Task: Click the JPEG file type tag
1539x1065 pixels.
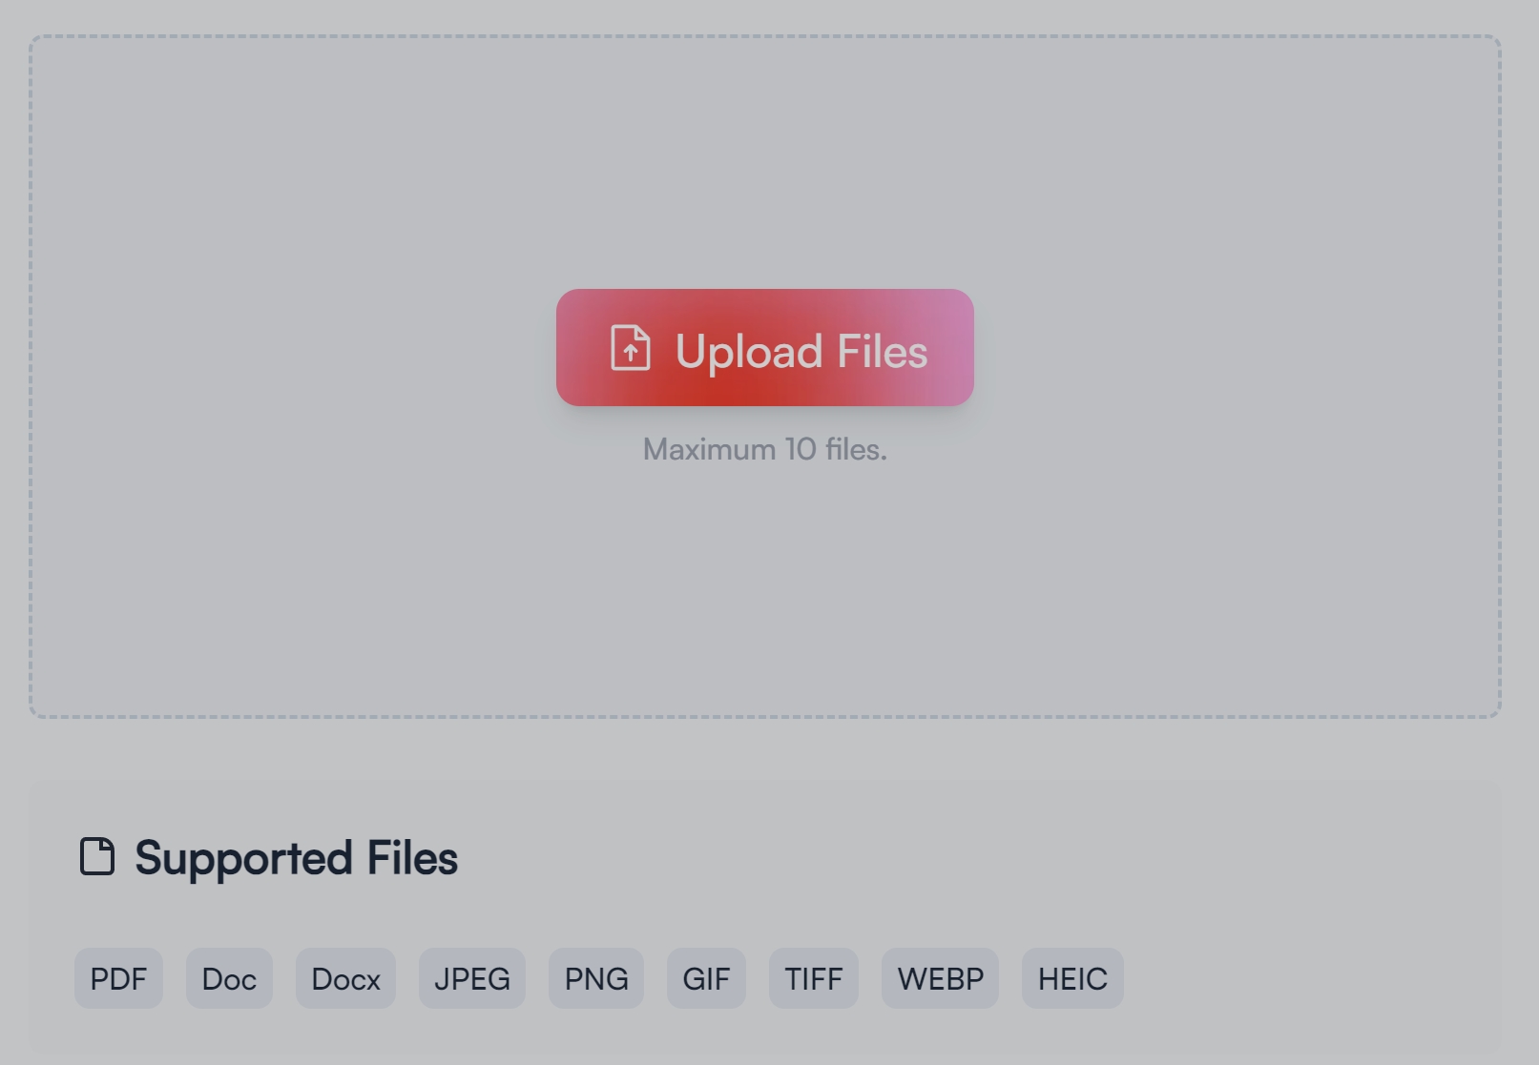Action: tap(472, 978)
